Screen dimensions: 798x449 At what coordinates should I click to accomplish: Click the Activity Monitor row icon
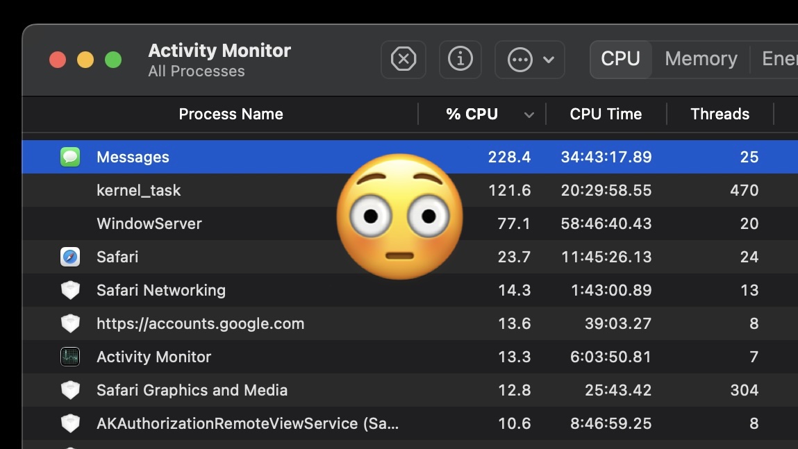tap(70, 357)
